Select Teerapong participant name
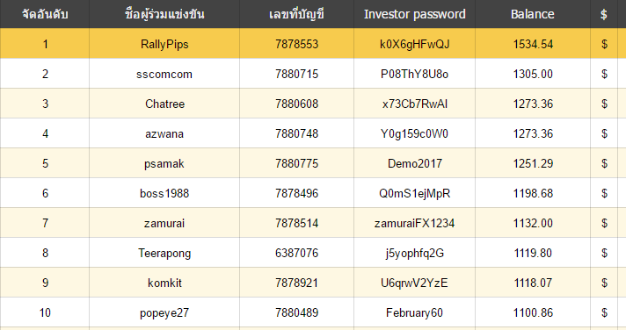Image resolution: width=626 pixels, height=330 pixels. point(164,253)
